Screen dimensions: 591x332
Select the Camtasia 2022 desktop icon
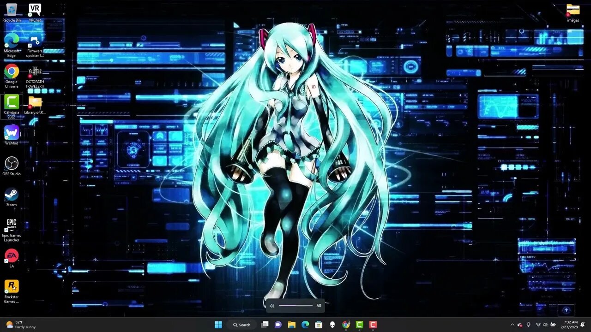pyautogui.click(x=12, y=107)
